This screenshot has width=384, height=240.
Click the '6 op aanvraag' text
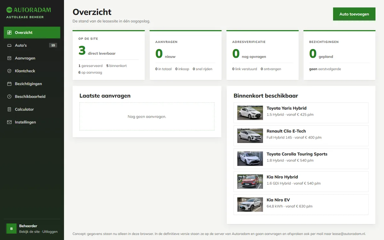[x=90, y=73]
